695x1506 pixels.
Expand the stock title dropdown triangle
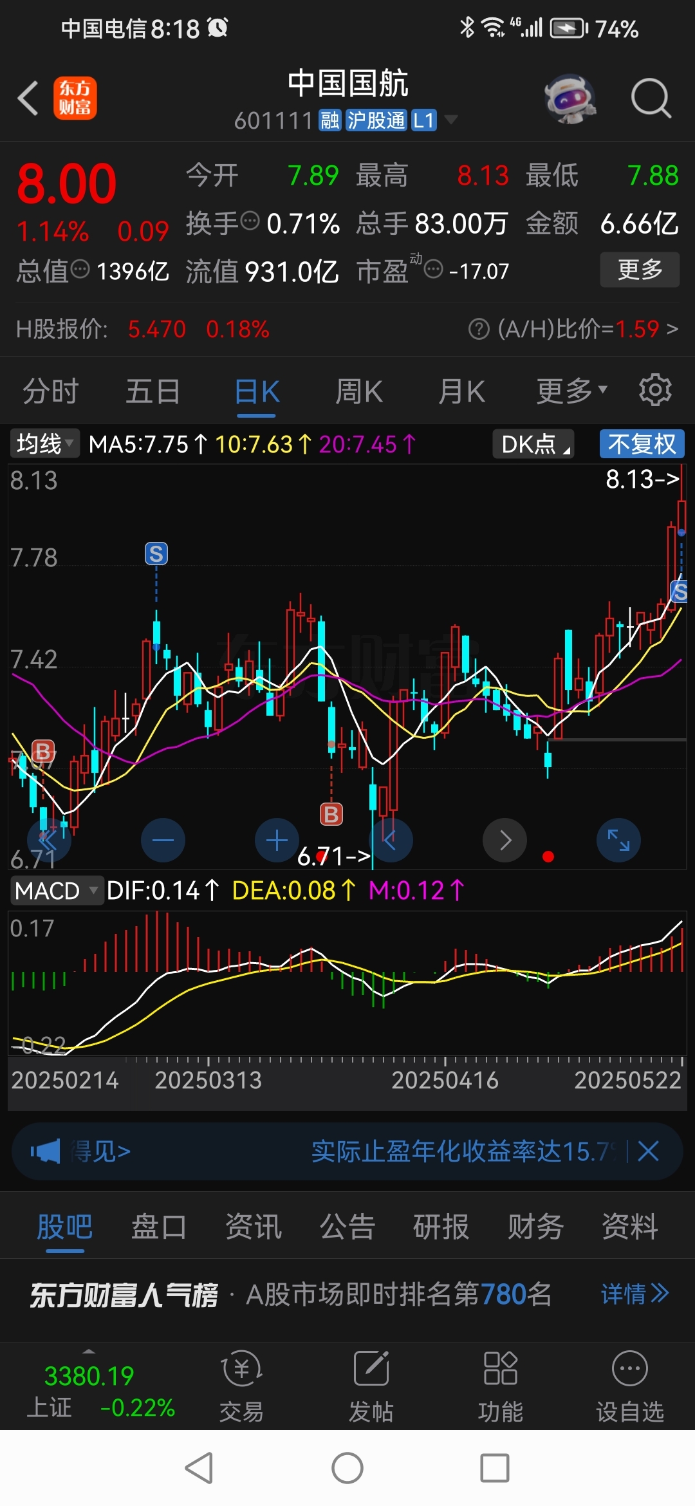[451, 120]
